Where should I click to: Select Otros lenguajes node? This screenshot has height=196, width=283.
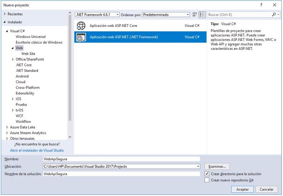coord(22,138)
